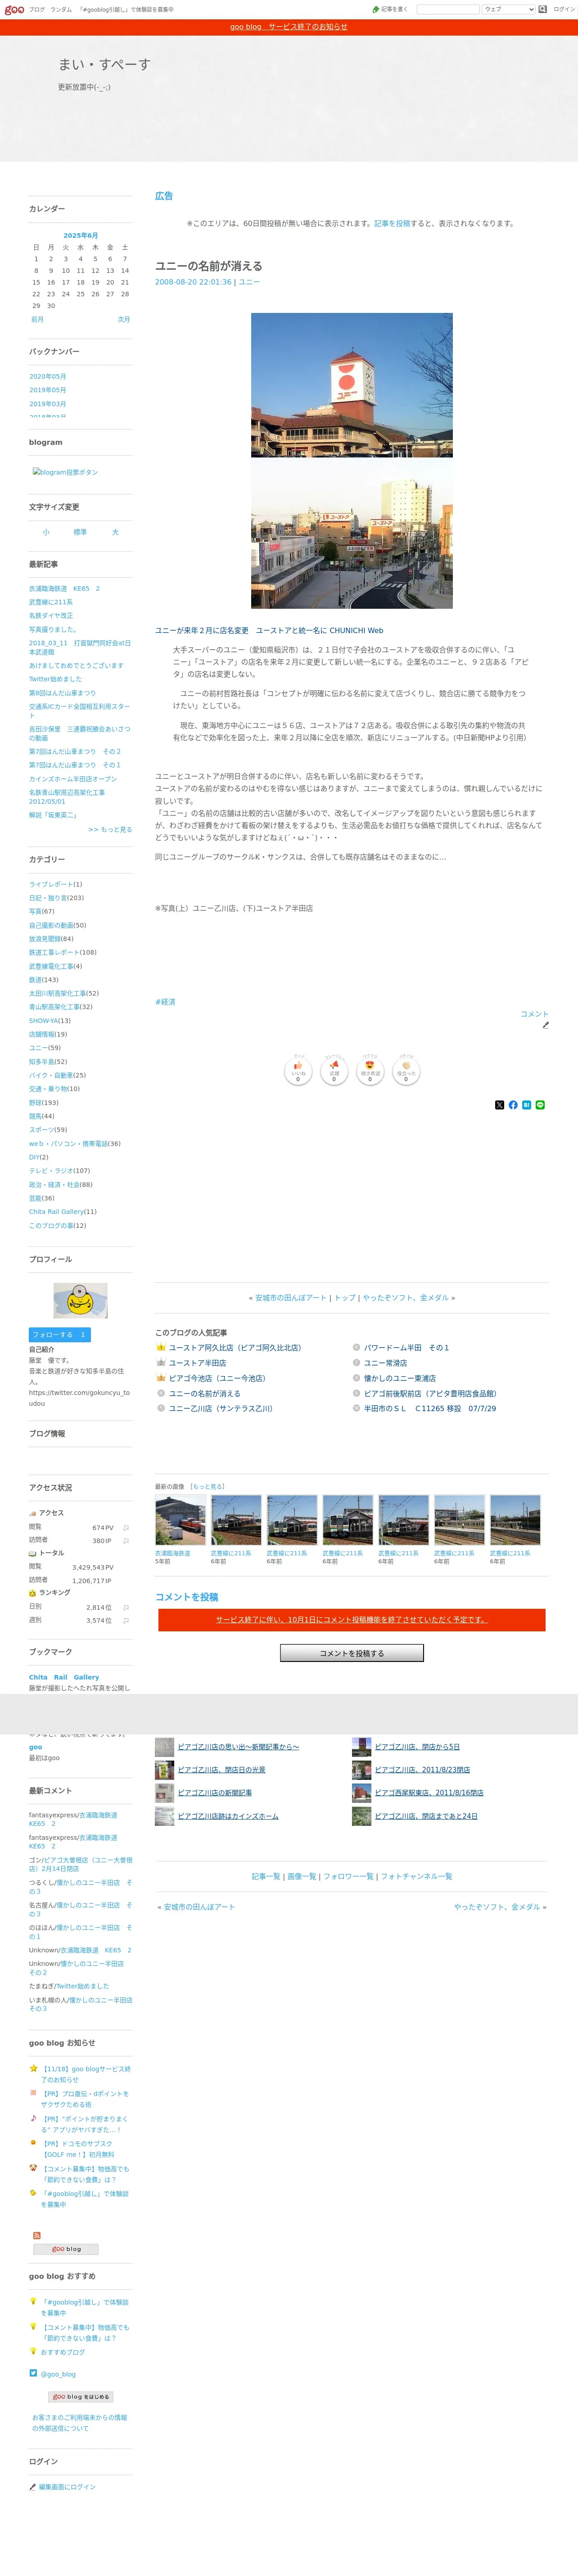The image size is (578, 2576).
Task: Set the font size to 大
Action: point(115,532)
